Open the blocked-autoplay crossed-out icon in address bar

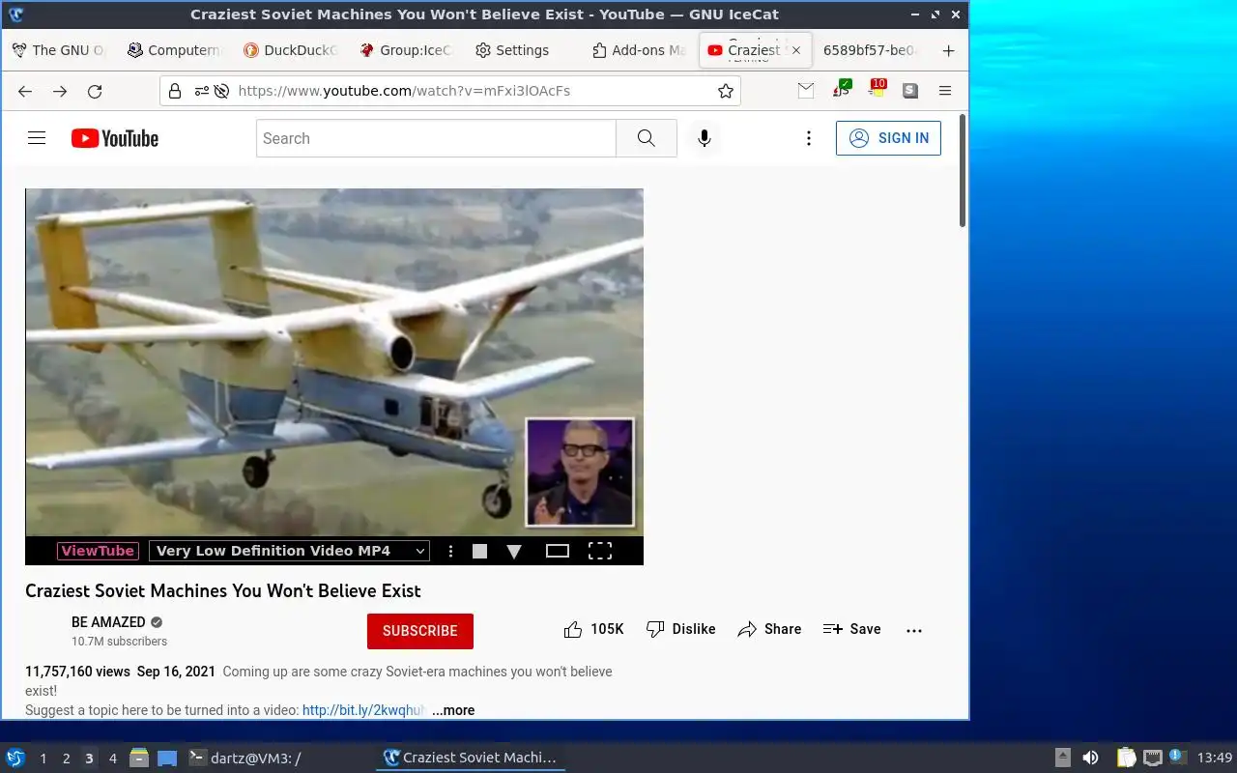tap(221, 91)
